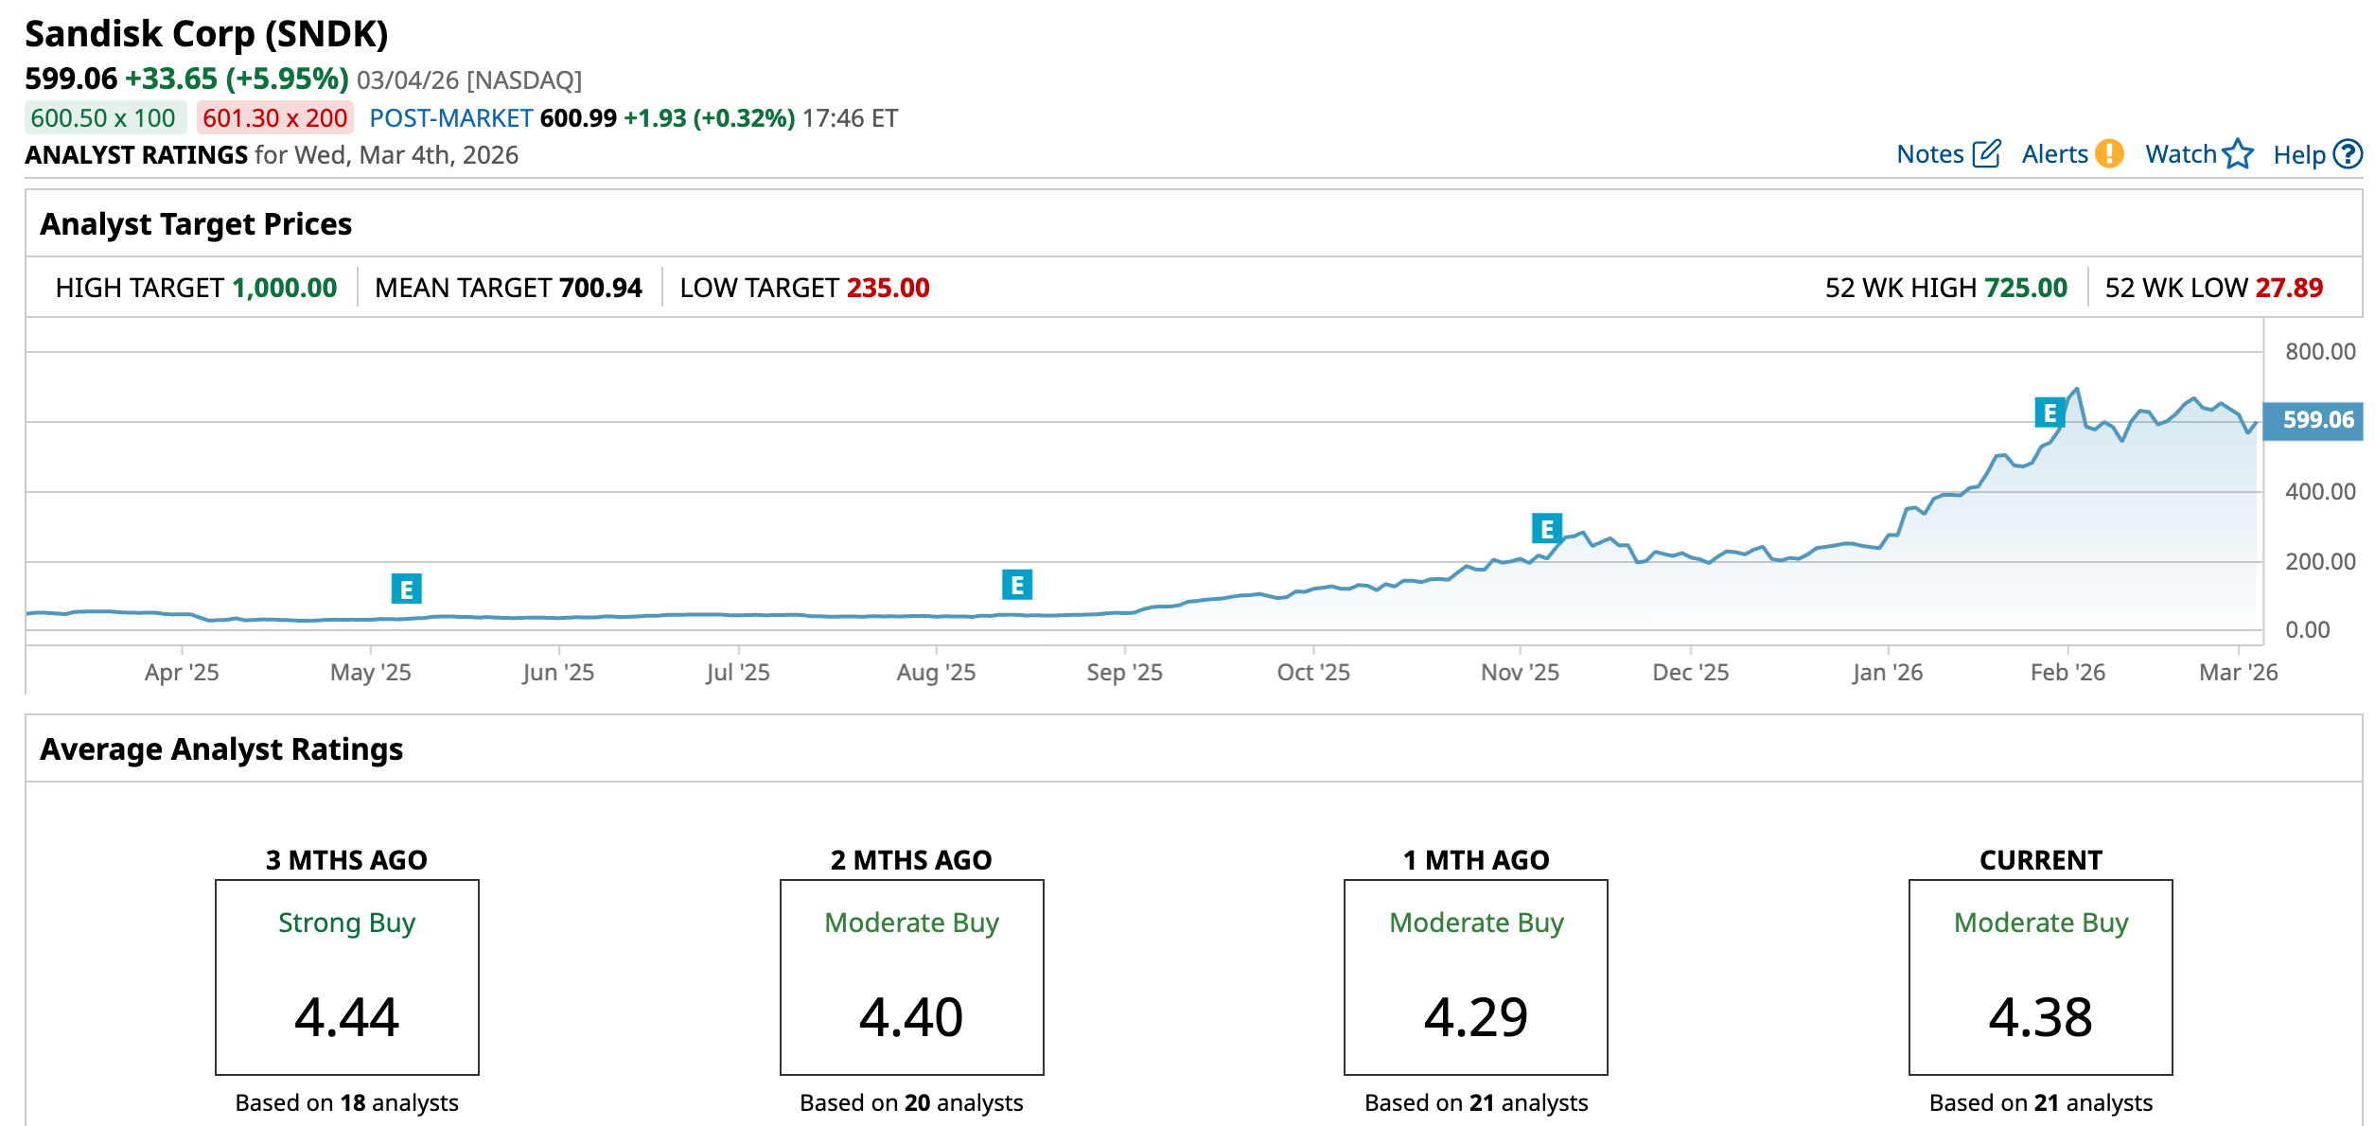This screenshot has width=2375, height=1126.
Task: Select the CURRENT 4.38 rating box
Action: (2040, 976)
